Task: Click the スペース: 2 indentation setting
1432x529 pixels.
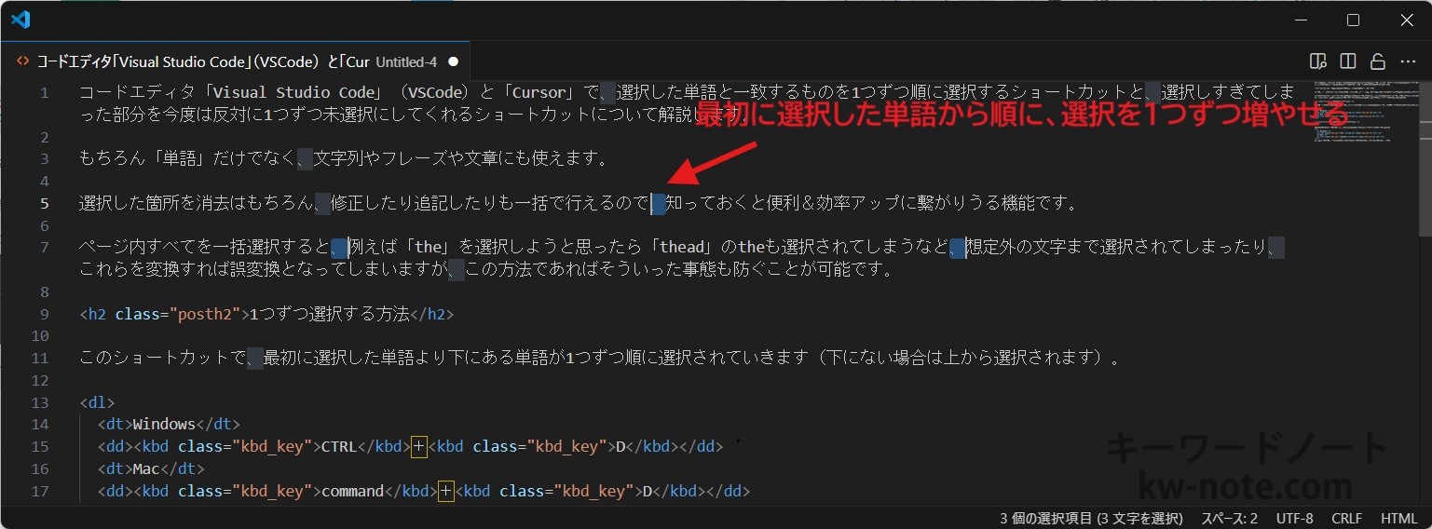Action: click(1229, 518)
